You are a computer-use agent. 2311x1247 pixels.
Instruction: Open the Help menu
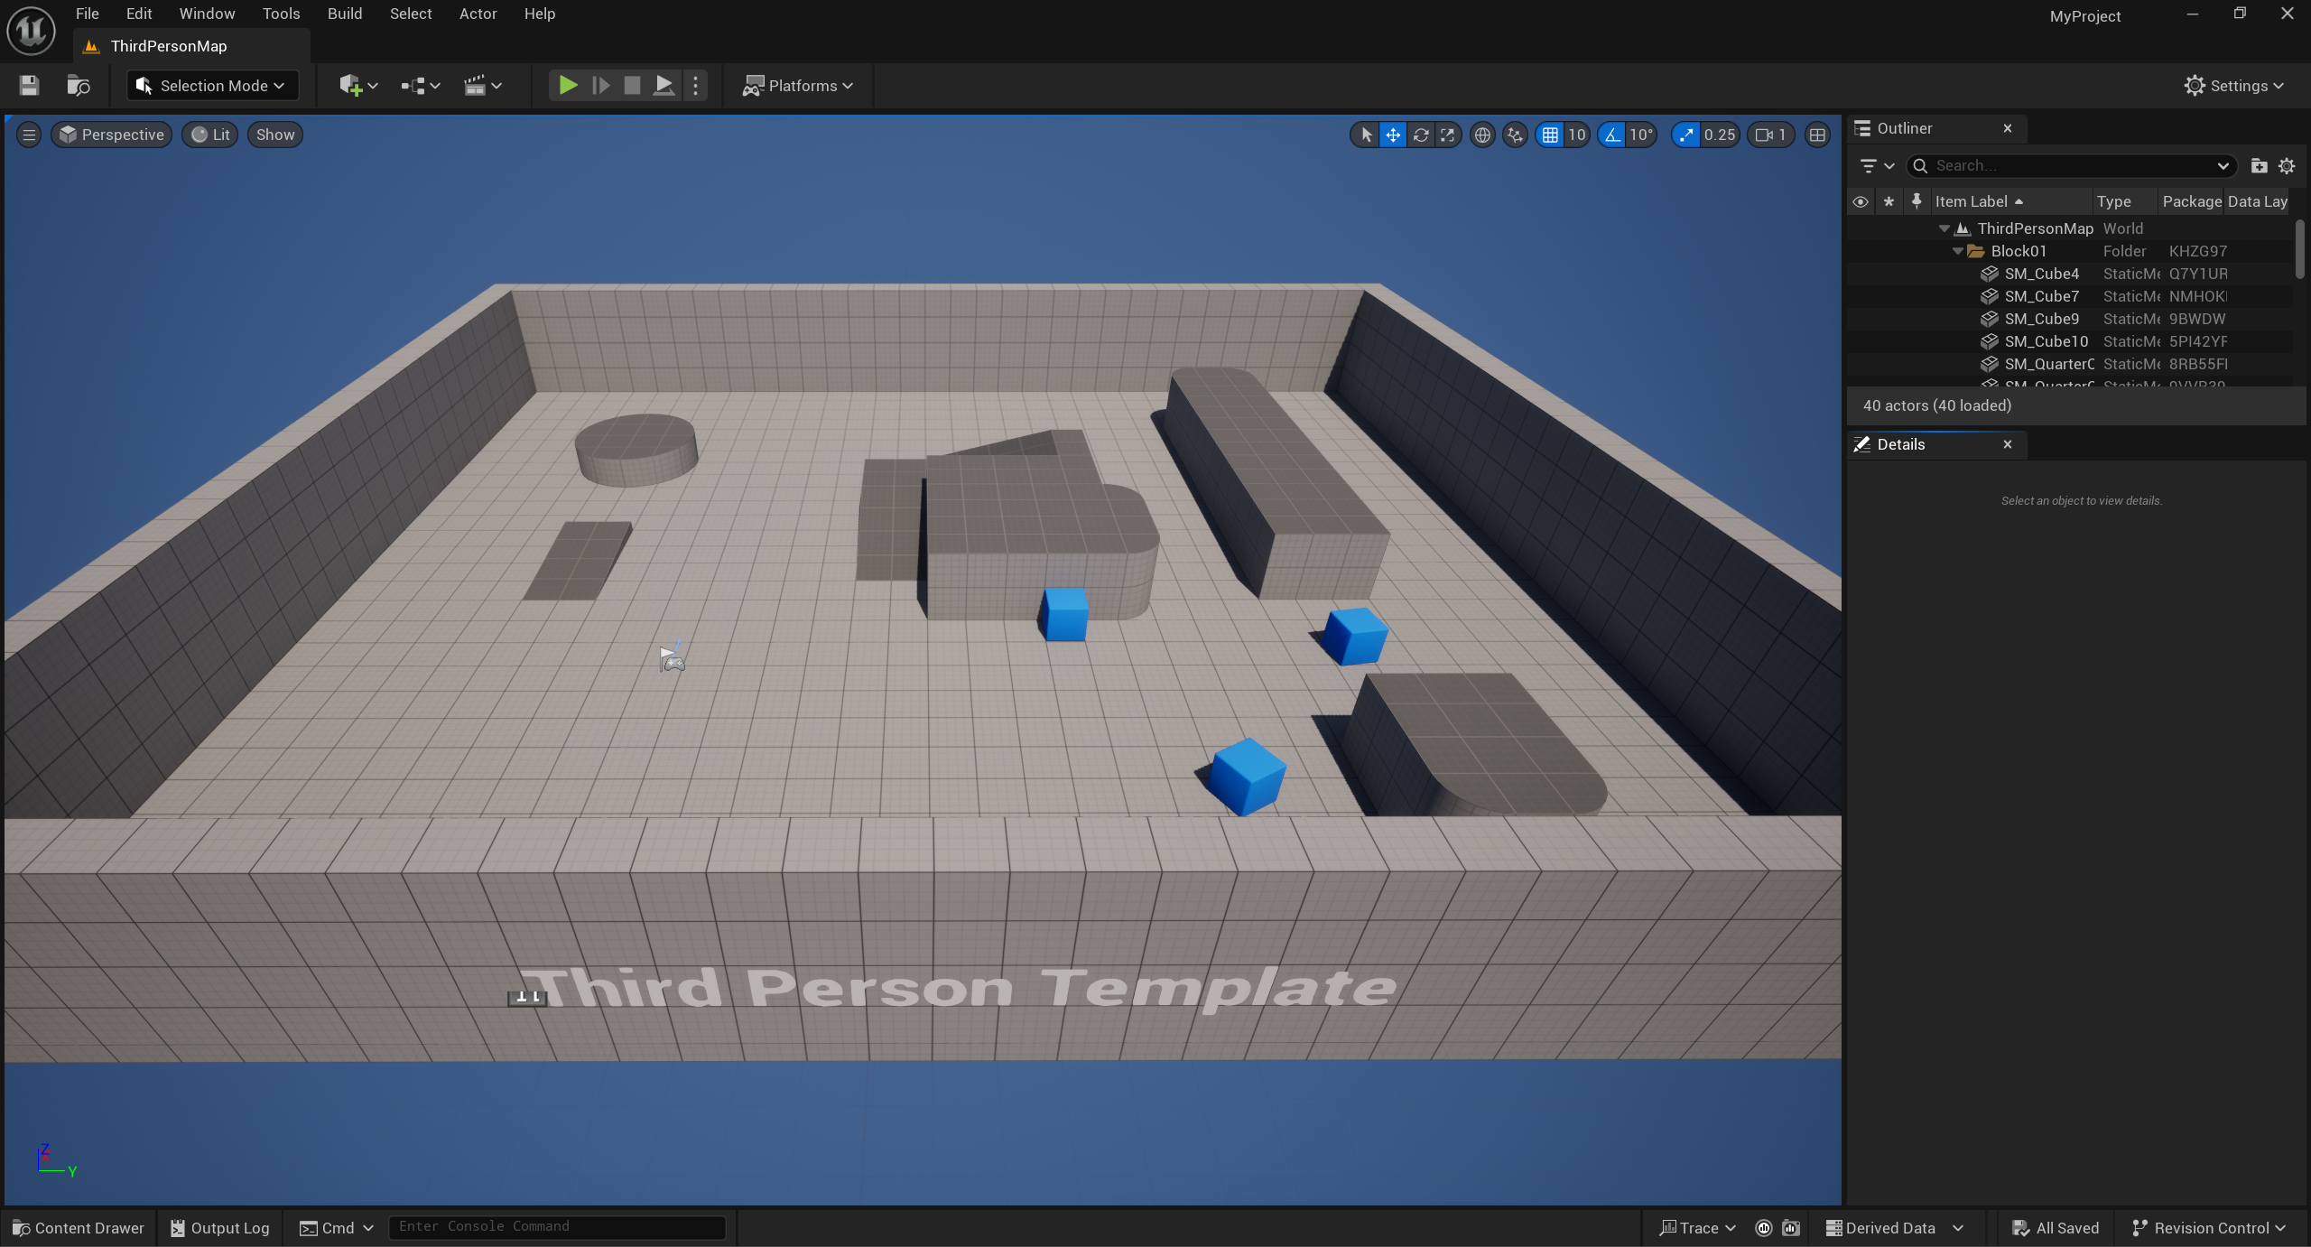(x=540, y=14)
